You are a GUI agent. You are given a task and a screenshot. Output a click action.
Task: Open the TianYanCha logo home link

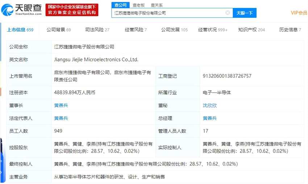21,10
